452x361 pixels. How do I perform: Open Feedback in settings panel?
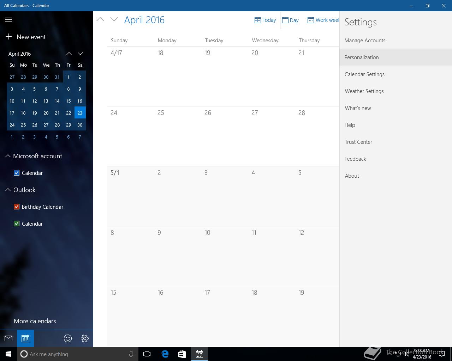[395, 159]
